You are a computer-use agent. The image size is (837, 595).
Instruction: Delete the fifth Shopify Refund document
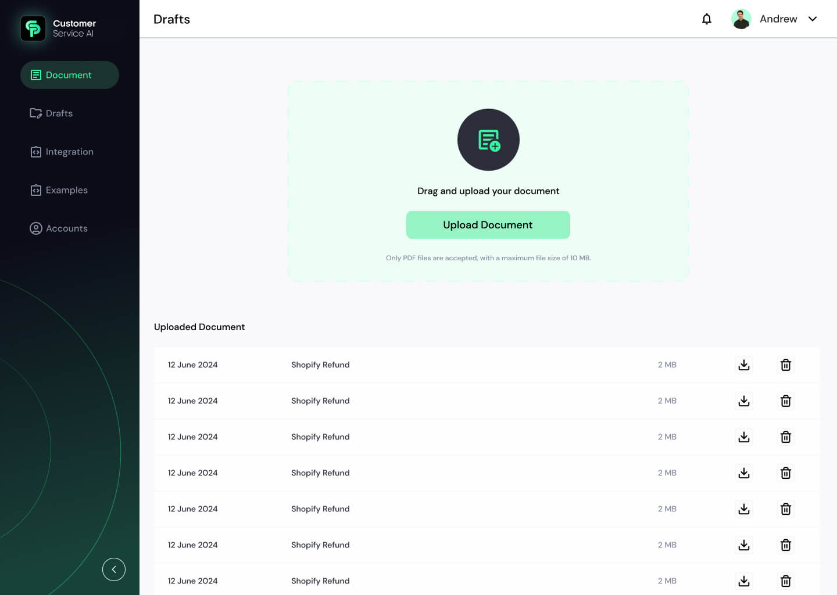click(786, 509)
